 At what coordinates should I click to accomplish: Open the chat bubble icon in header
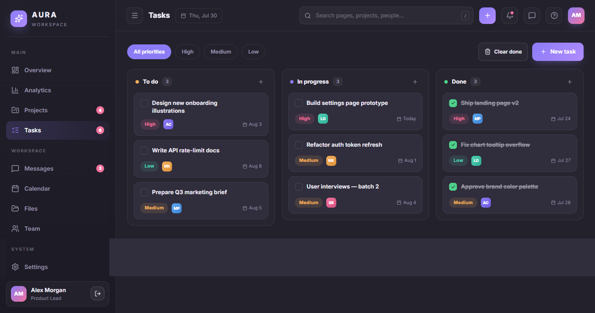pyautogui.click(x=532, y=16)
